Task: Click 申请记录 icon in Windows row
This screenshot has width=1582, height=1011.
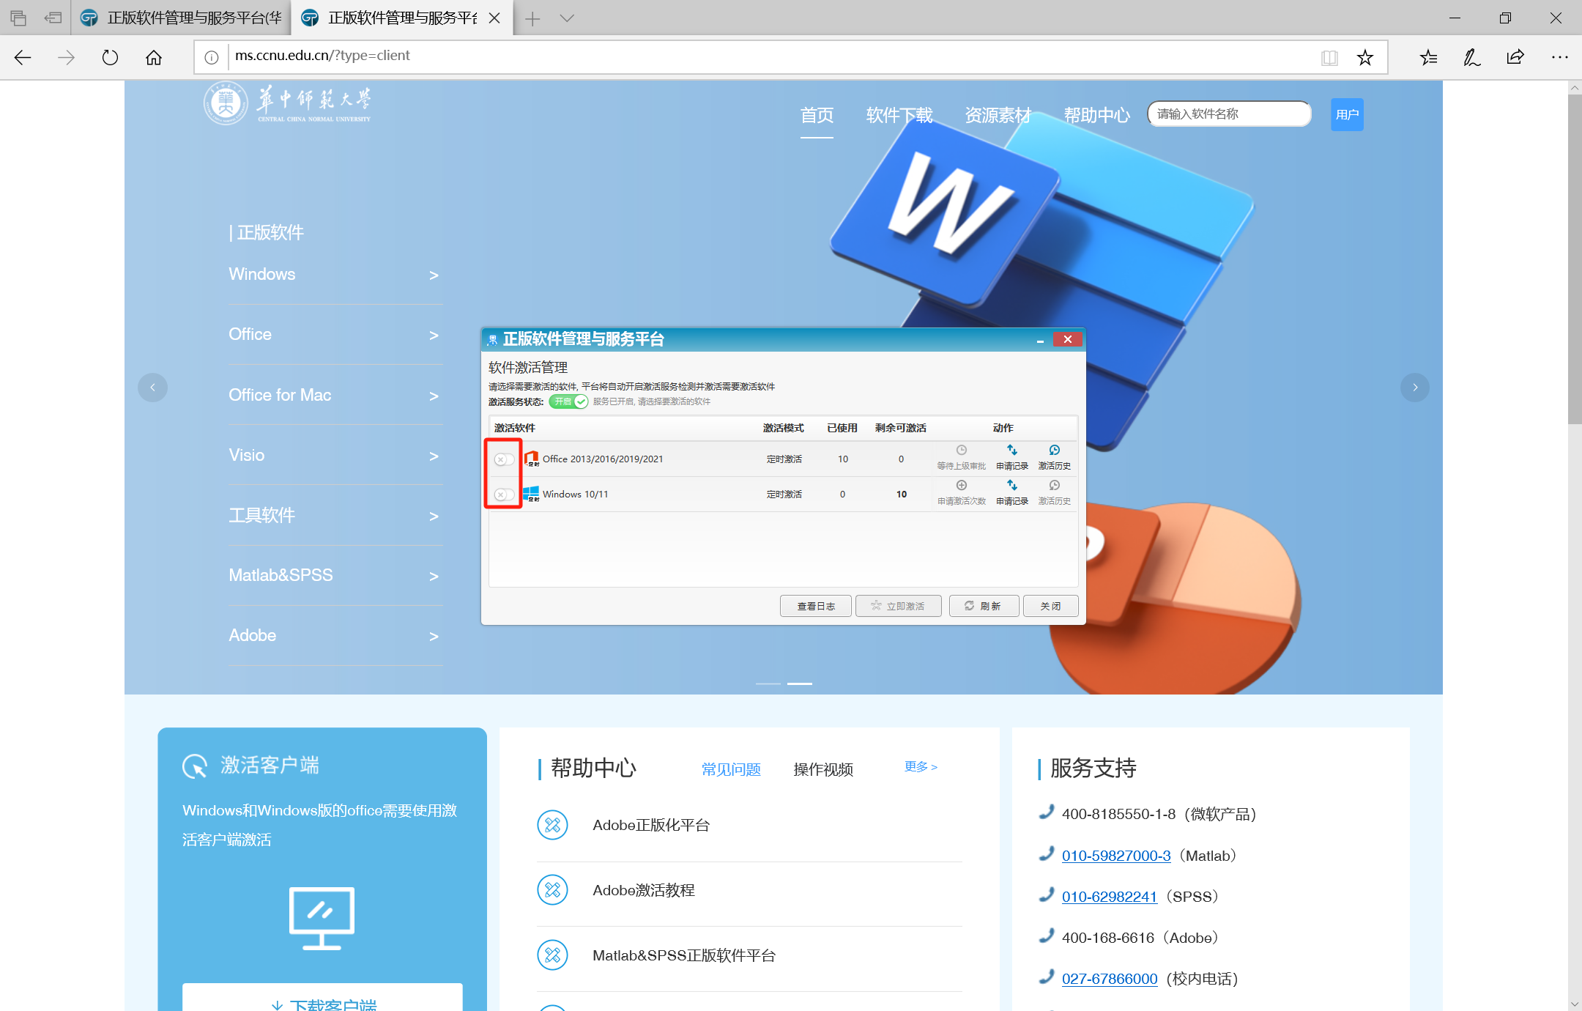Action: point(1012,485)
